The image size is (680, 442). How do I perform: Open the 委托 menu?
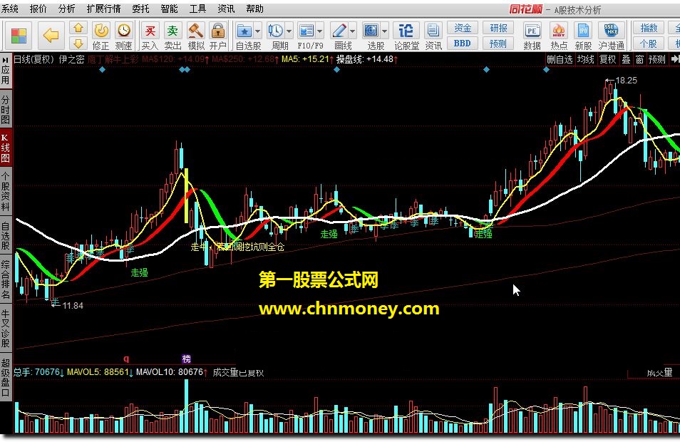(140, 9)
